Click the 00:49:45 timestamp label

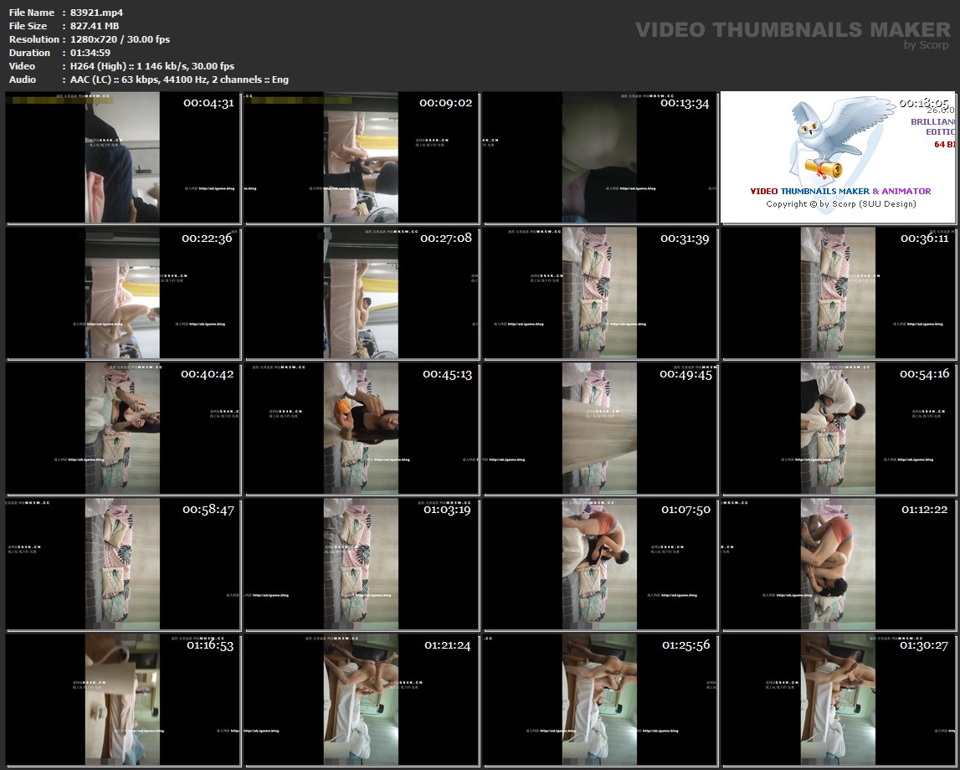(x=685, y=374)
